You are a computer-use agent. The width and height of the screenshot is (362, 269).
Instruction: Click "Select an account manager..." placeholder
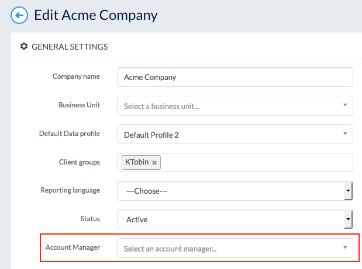(x=170, y=249)
